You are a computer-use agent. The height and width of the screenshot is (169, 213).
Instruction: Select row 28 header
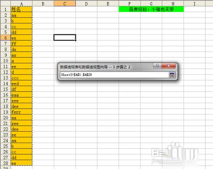tap(6, 163)
